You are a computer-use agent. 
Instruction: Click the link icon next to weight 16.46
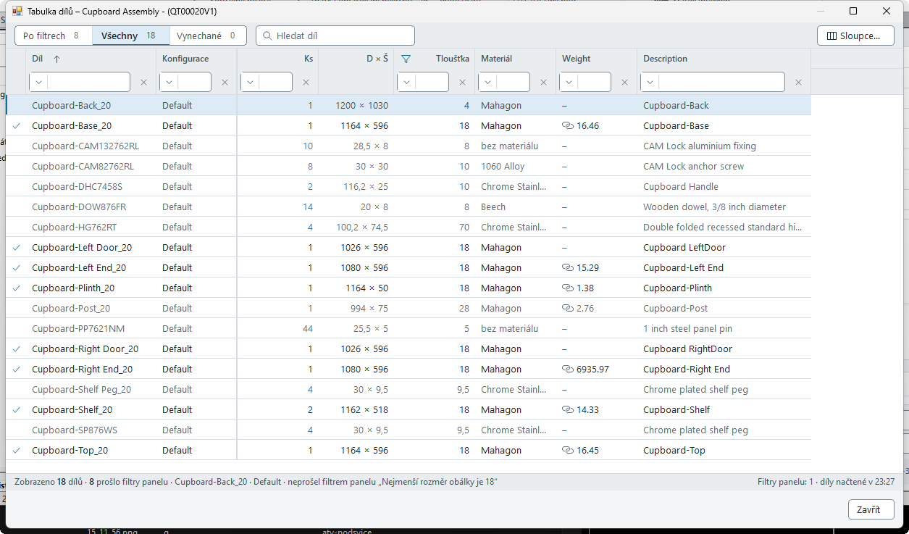(x=568, y=125)
